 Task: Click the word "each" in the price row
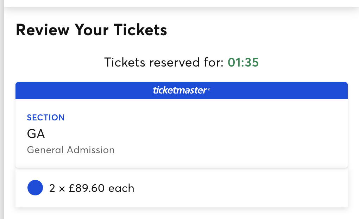121,188
